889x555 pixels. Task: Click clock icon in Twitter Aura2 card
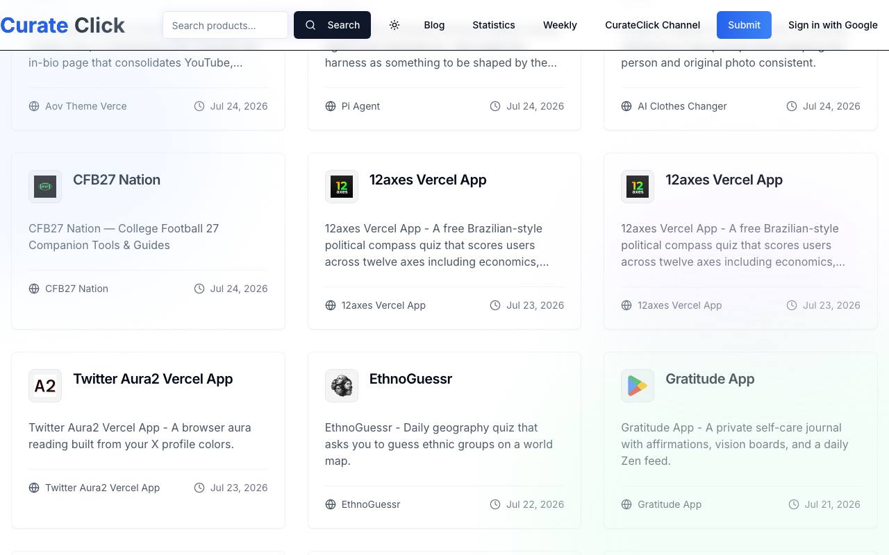pyautogui.click(x=199, y=488)
